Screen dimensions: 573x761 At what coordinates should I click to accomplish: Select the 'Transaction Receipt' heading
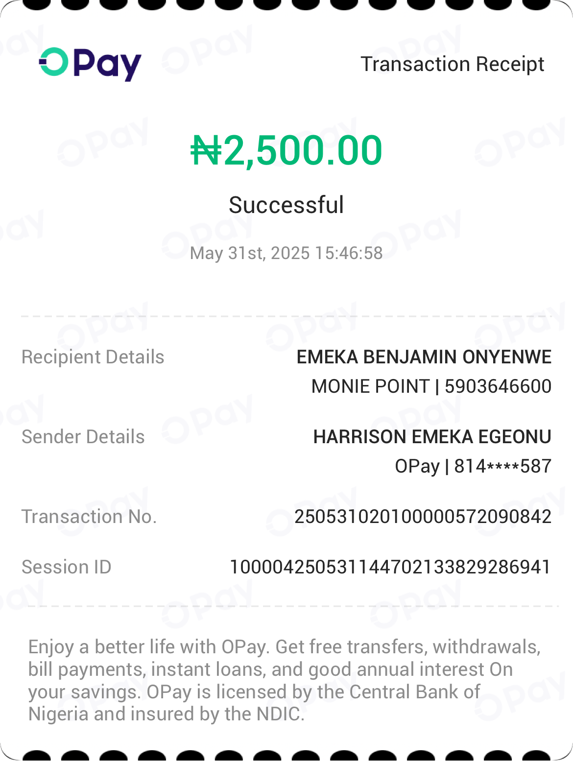point(452,64)
